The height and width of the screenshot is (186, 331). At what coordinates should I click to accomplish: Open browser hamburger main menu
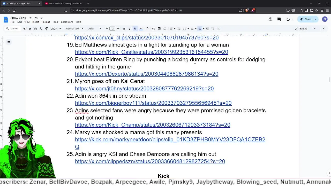click(x=327, y=10)
